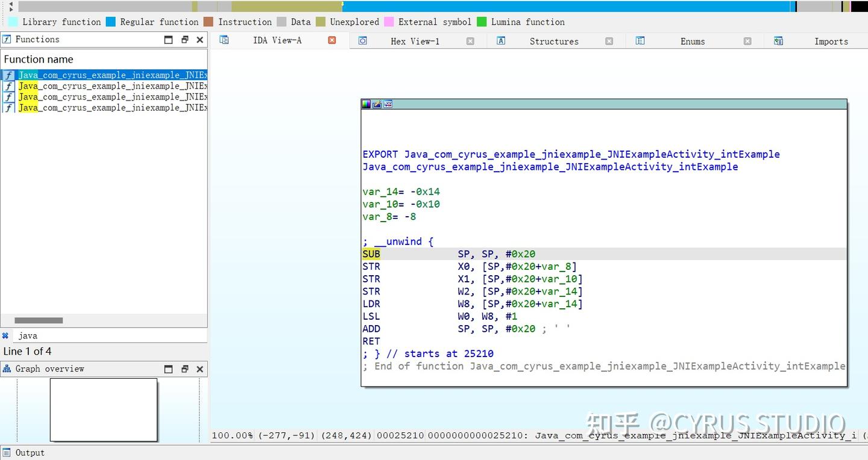
Task: Switch to the Structures tab
Action: (553, 41)
